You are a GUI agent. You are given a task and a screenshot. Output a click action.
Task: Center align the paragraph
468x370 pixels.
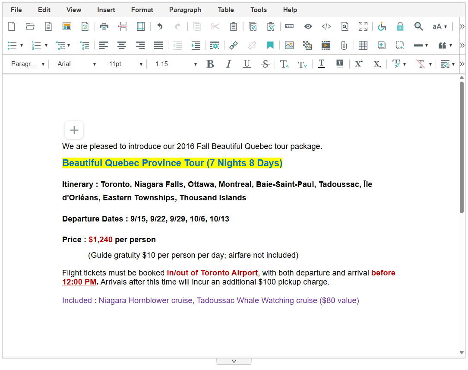point(121,45)
